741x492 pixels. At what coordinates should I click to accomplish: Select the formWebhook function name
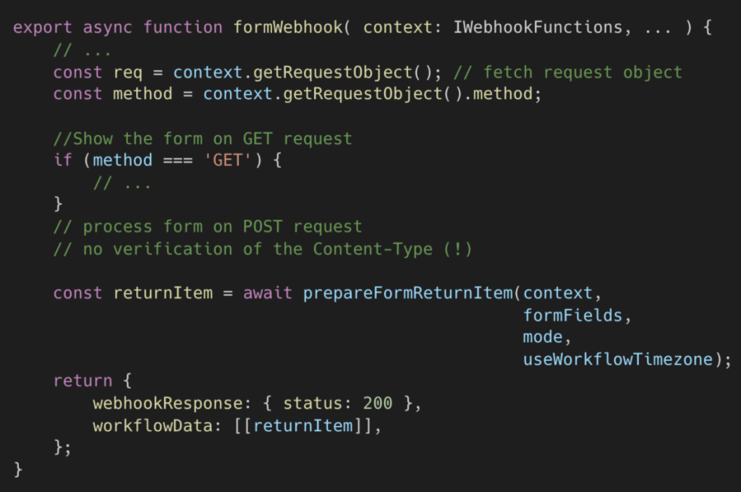(x=287, y=27)
